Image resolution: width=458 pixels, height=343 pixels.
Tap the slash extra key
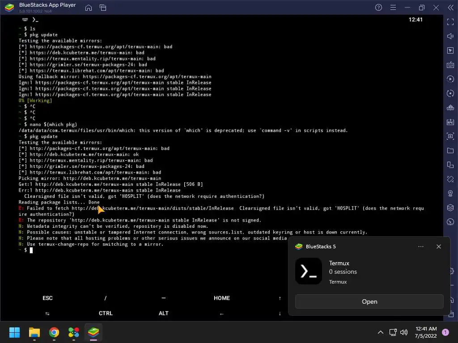(x=106, y=298)
